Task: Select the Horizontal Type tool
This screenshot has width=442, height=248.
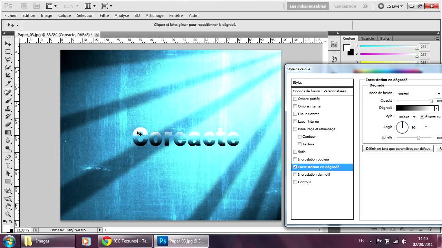Action: pos(8,165)
